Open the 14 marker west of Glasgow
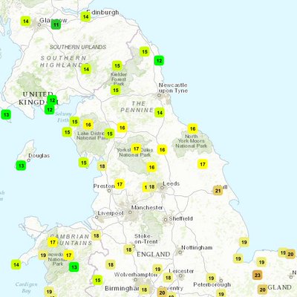The width and height of the screenshot is (297, 297). 26,21
